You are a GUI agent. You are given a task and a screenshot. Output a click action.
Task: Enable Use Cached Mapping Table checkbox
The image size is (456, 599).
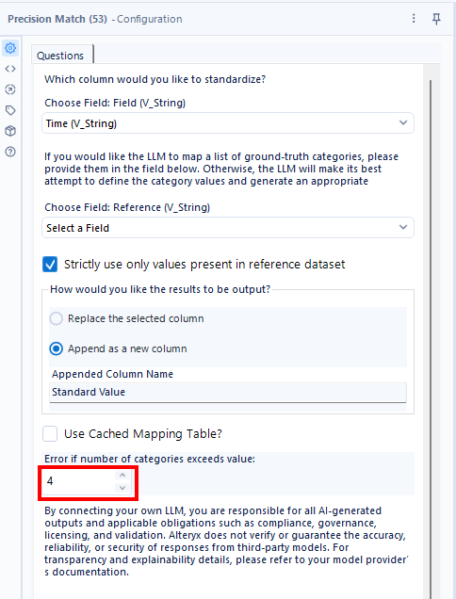tap(50, 434)
